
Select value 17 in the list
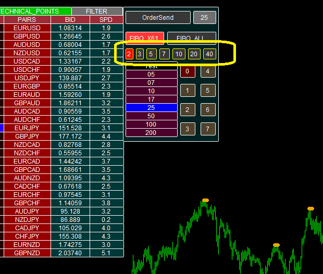tap(152, 99)
